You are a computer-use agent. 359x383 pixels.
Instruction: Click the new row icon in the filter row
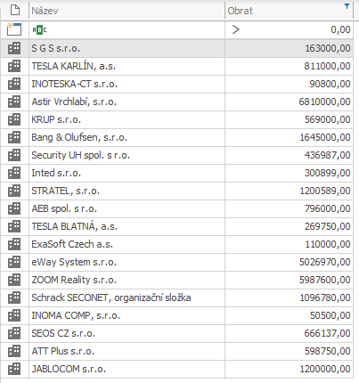(x=14, y=29)
